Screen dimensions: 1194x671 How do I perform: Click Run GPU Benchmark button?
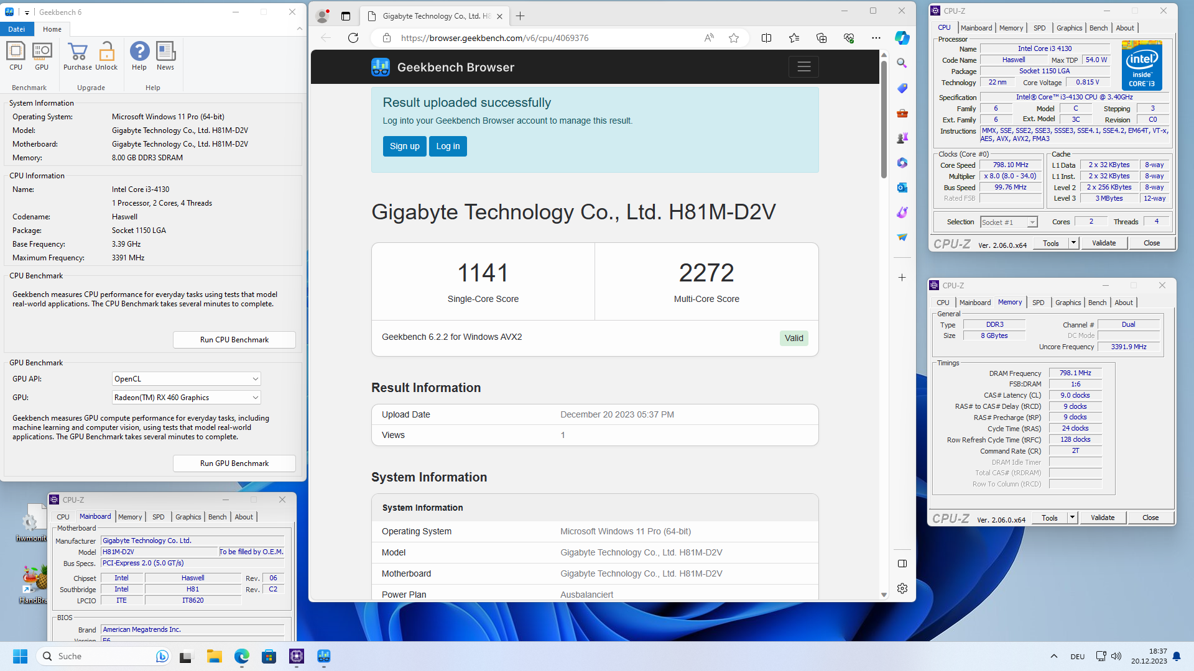tap(234, 463)
